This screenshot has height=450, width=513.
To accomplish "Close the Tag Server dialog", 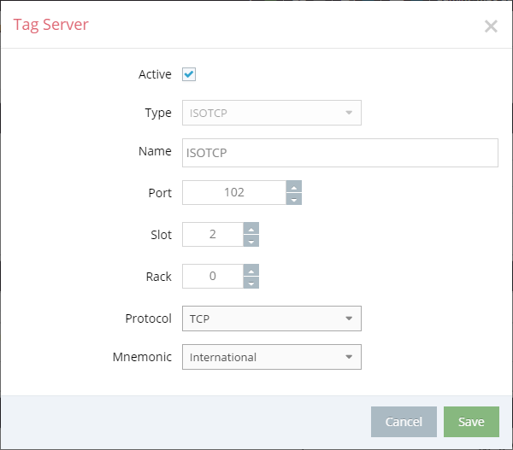I will click(491, 26).
